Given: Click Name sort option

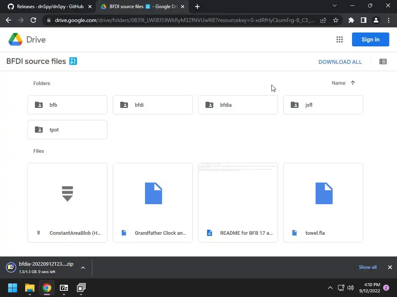Looking at the screenshot, I should 338,83.
